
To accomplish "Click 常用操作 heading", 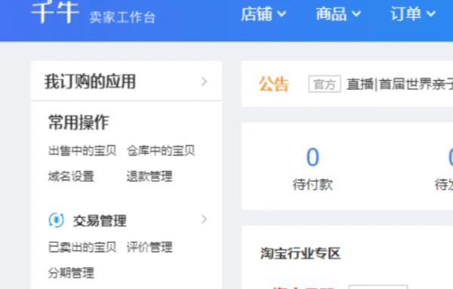I will [79, 122].
